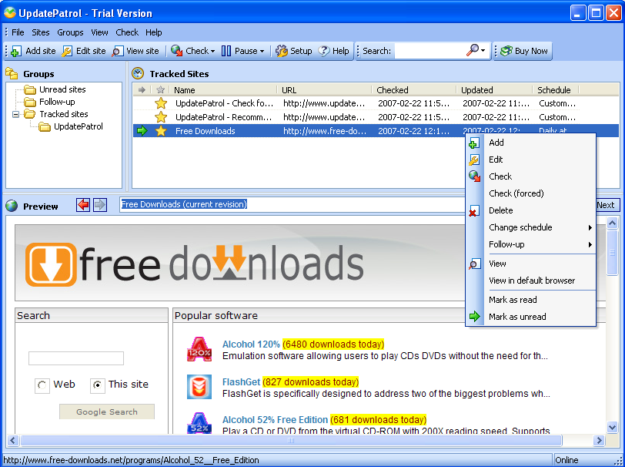Screen dimensions: 625x467
Task: Open Setup via its gear icon
Action: click(282, 51)
